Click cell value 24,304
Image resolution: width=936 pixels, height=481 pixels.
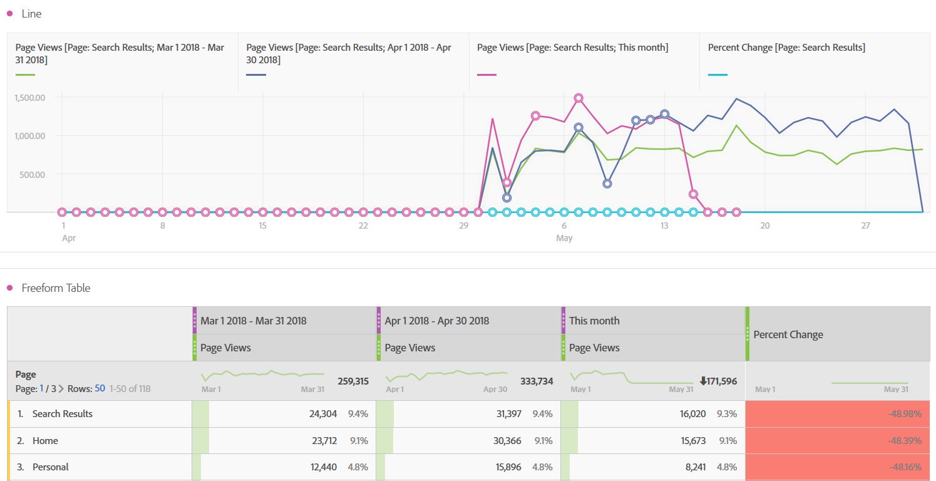[x=324, y=414]
